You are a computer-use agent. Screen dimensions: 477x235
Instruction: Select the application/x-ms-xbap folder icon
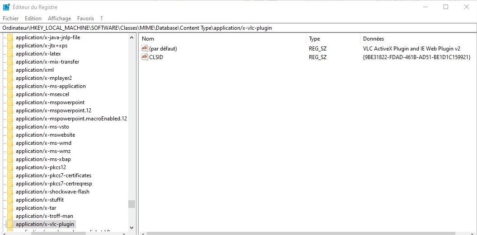click(10, 159)
